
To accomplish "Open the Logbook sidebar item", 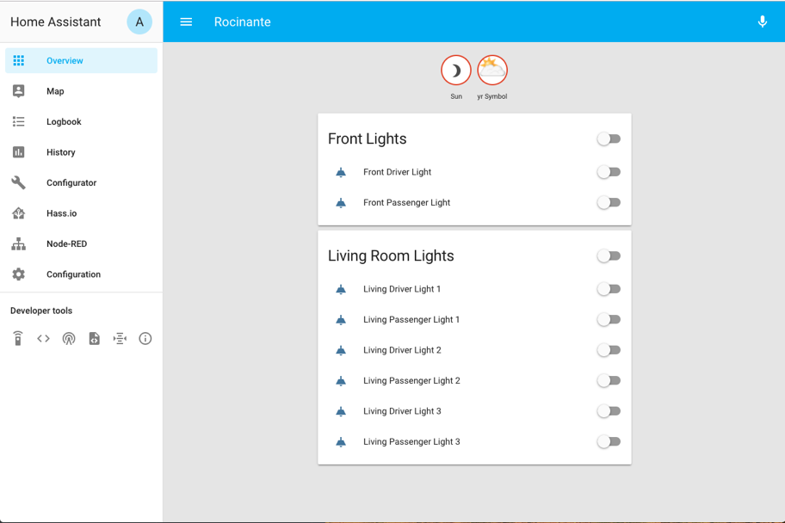I will [64, 121].
